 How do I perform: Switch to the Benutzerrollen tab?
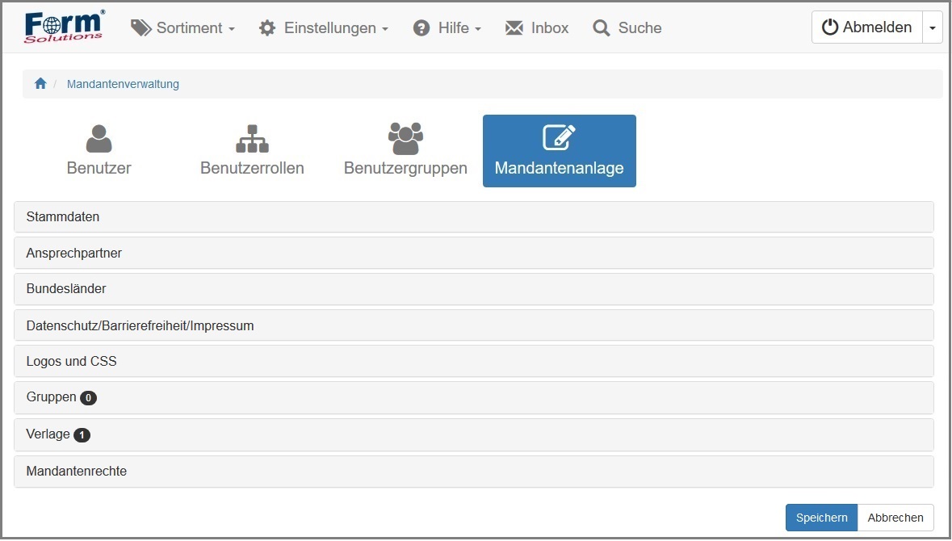pyautogui.click(x=252, y=150)
